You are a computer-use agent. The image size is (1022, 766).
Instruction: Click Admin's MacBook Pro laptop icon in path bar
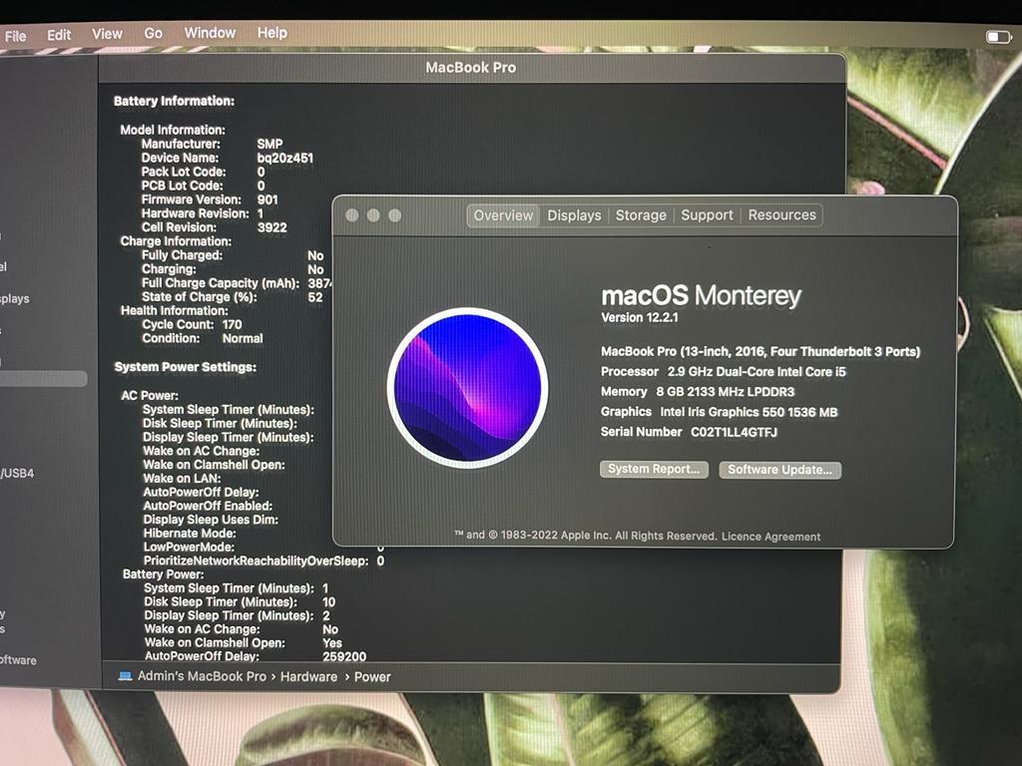125,676
